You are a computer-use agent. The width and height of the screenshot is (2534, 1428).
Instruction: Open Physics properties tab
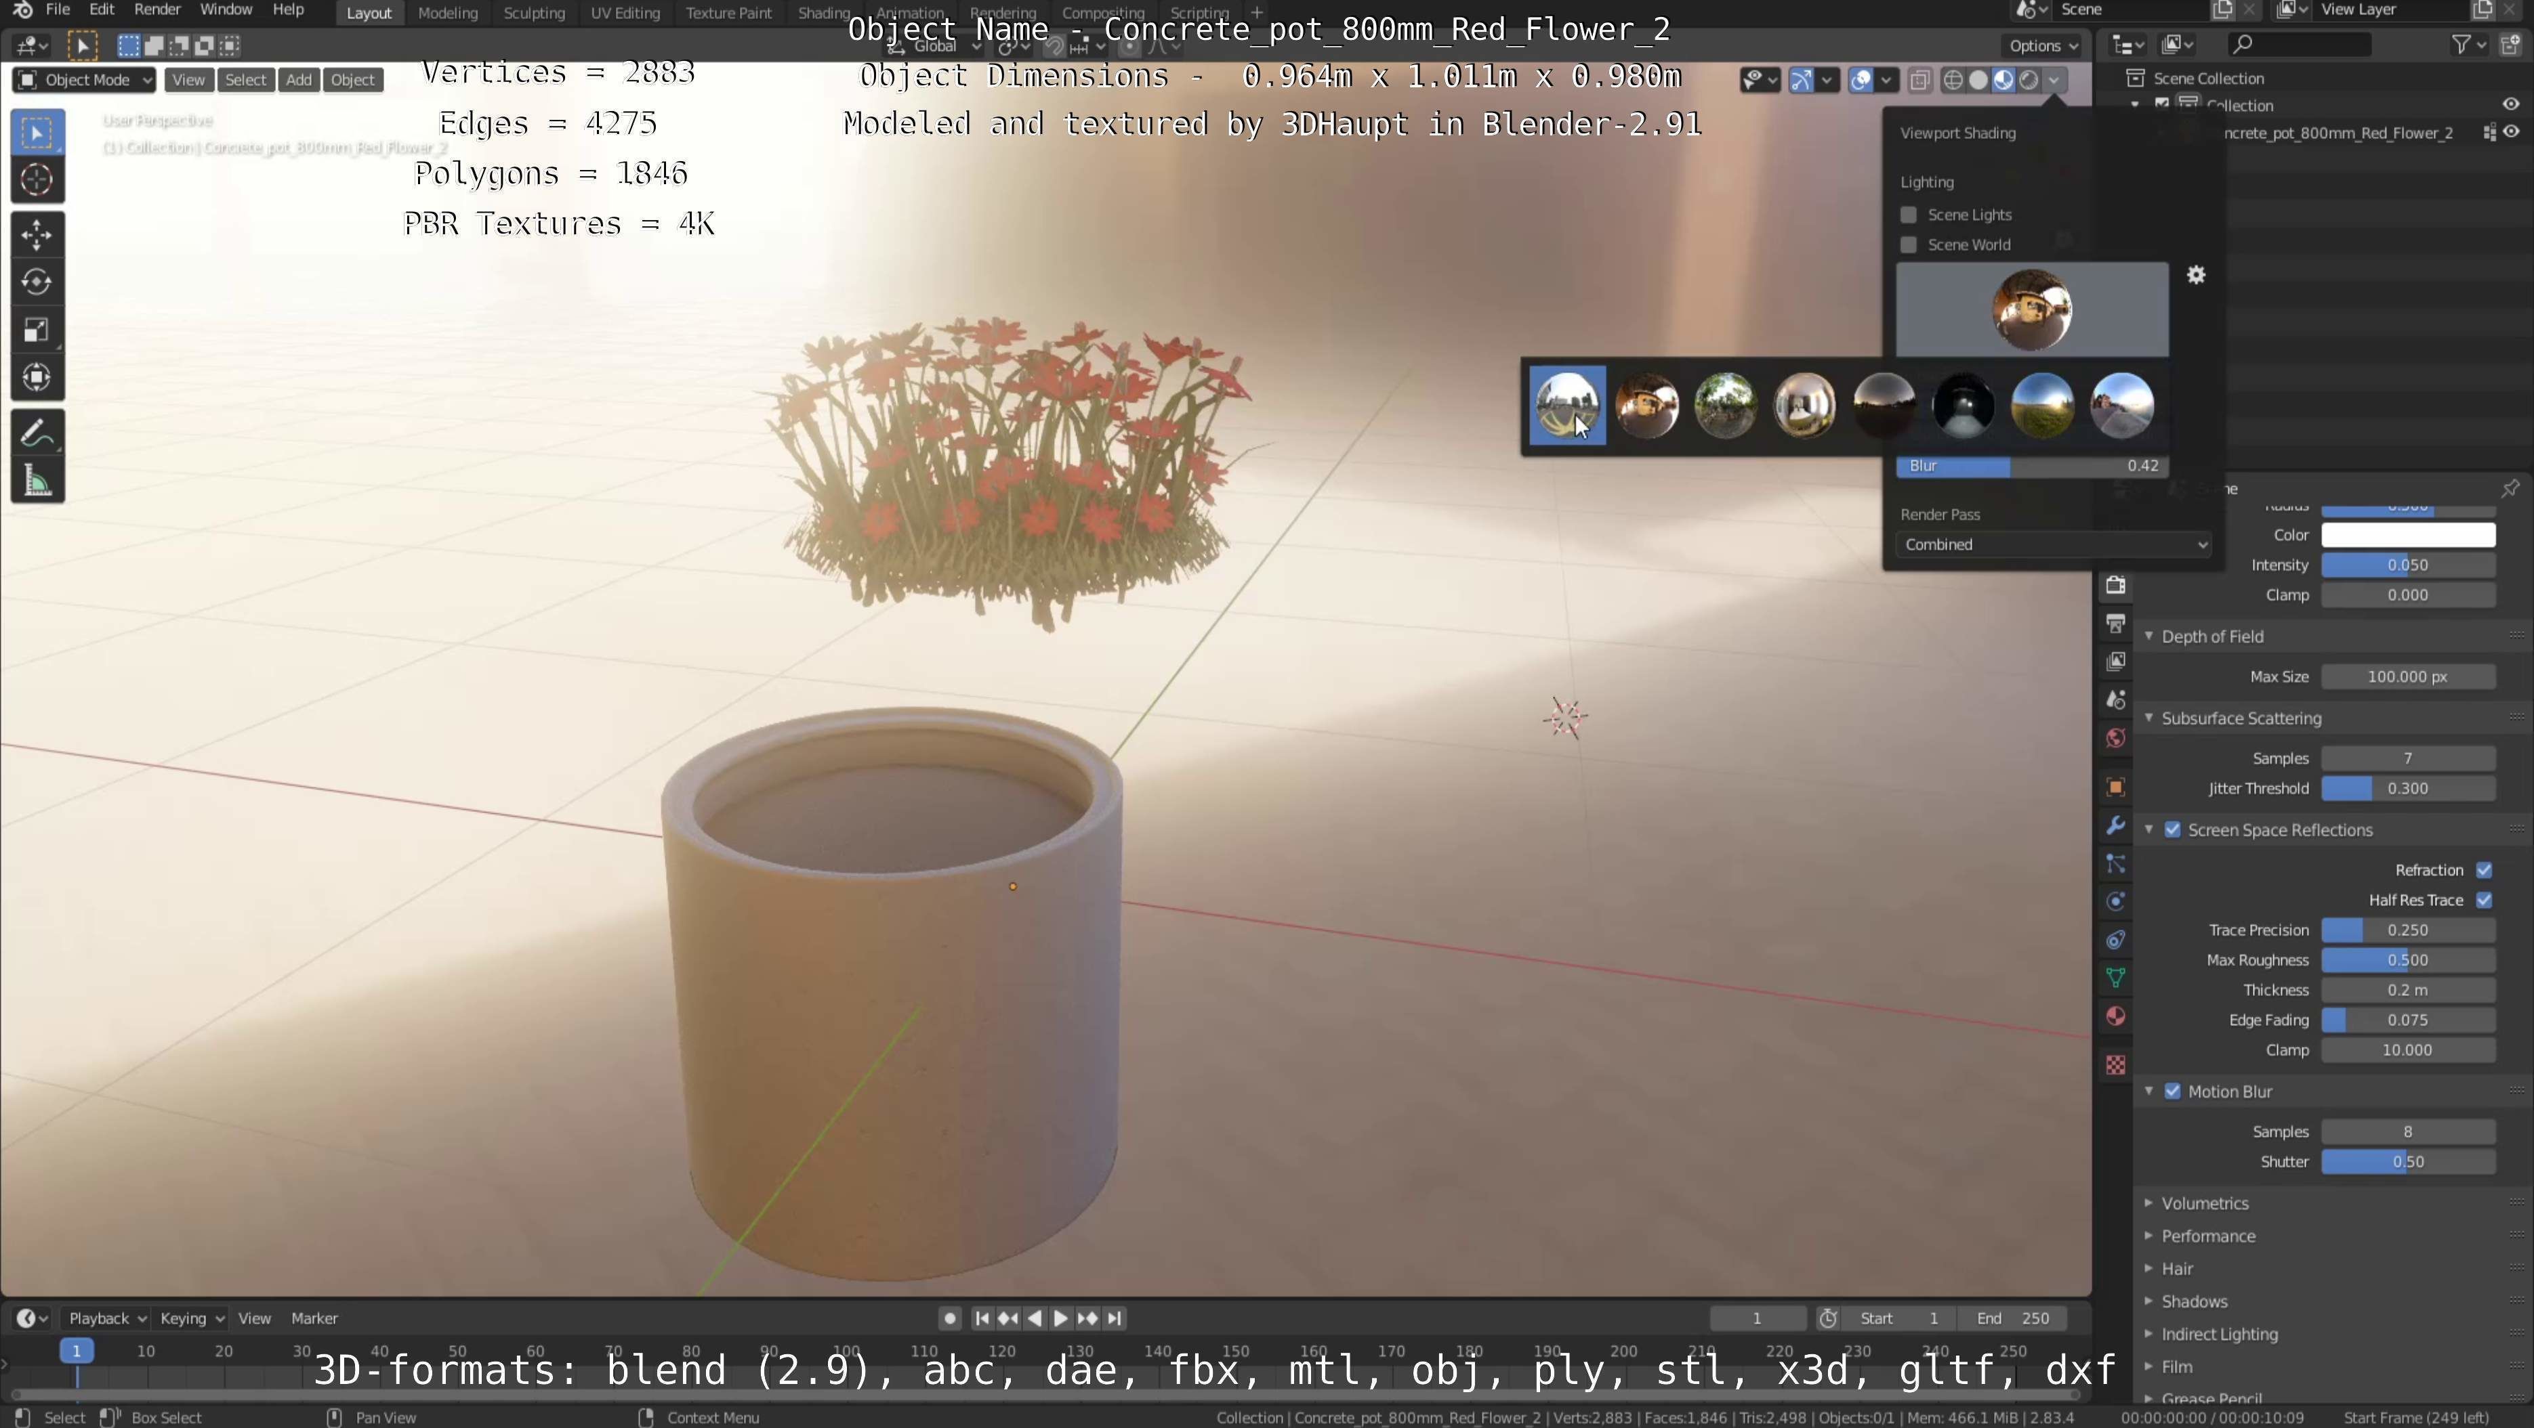click(2116, 902)
